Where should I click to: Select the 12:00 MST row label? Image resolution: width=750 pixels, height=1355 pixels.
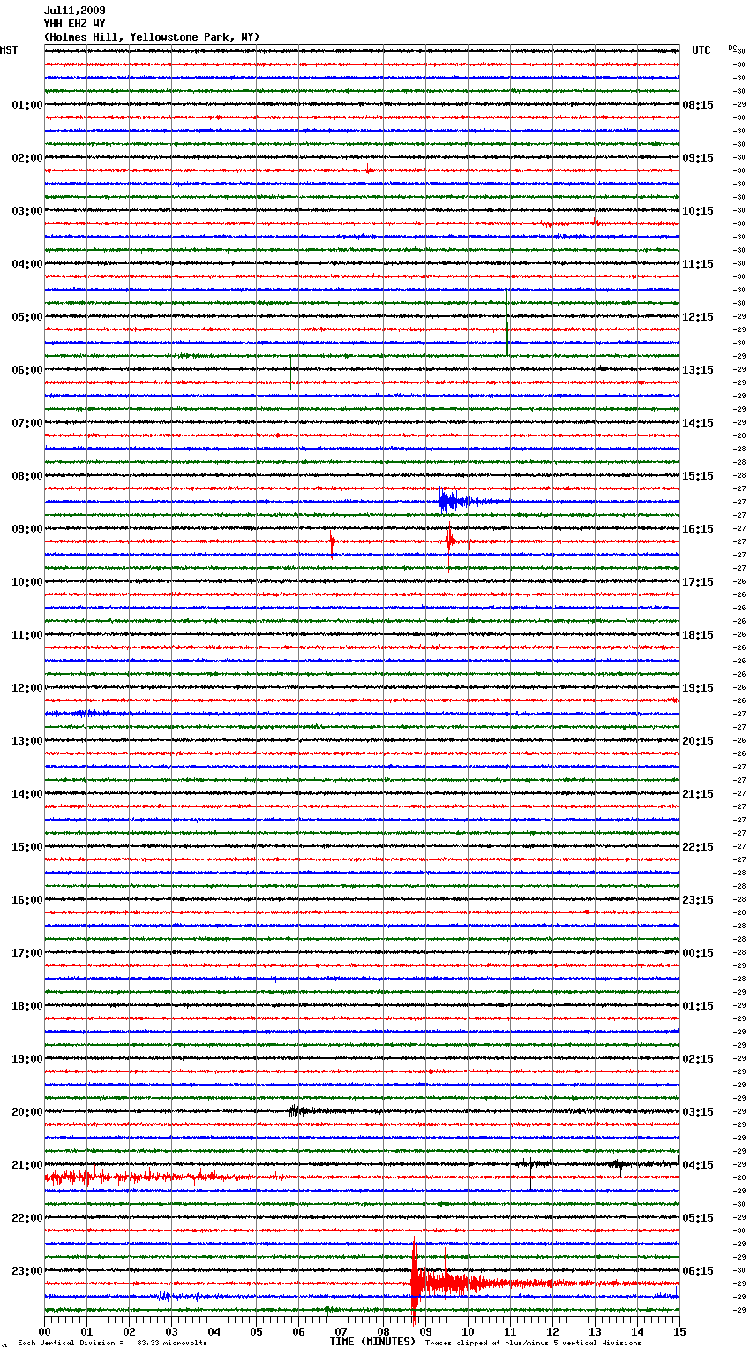tap(26, 688)
